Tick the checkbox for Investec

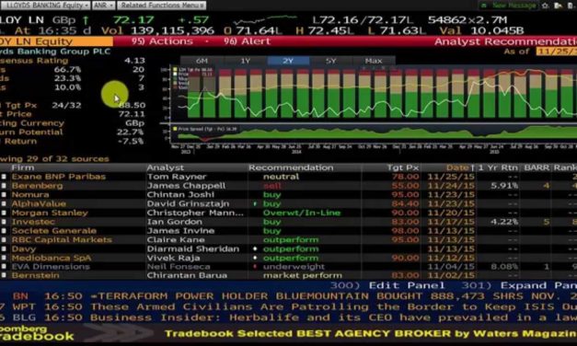[x=4, y=222]
